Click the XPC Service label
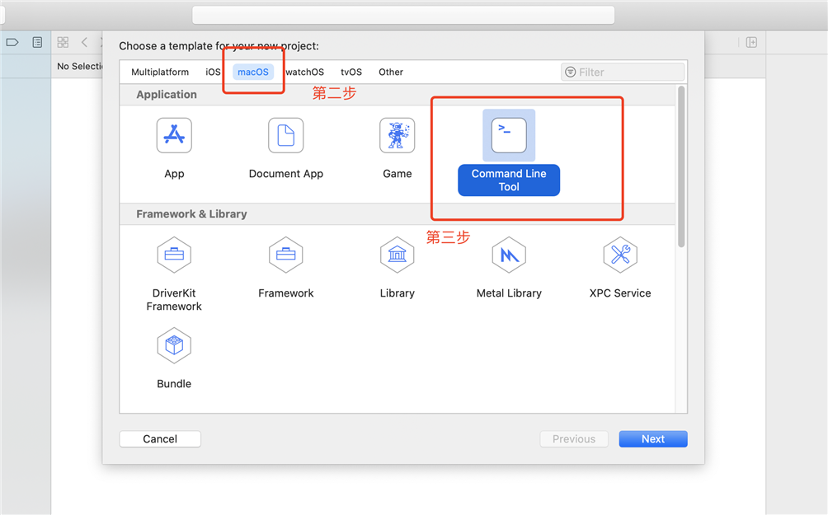Screen dimensions: 828x515 coord(620,293)
